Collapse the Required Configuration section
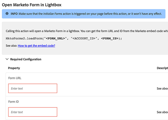Screen dimensions: 168x120 7,59
